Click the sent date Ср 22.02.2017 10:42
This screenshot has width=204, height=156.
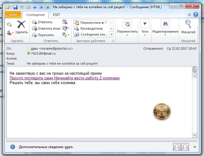pyautogui.click(x=182, y=48)
